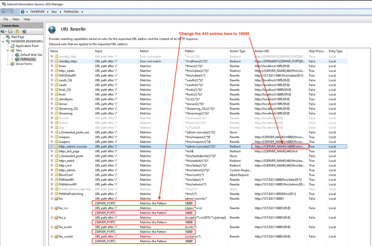Screen dimensions: 372x246
Task: Select the https_test_page rule folder icon
Action: [x=56, y=151]
